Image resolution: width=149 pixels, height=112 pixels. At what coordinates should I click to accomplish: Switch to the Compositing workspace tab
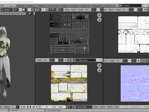pyautogui.click(x=97, y=6)
